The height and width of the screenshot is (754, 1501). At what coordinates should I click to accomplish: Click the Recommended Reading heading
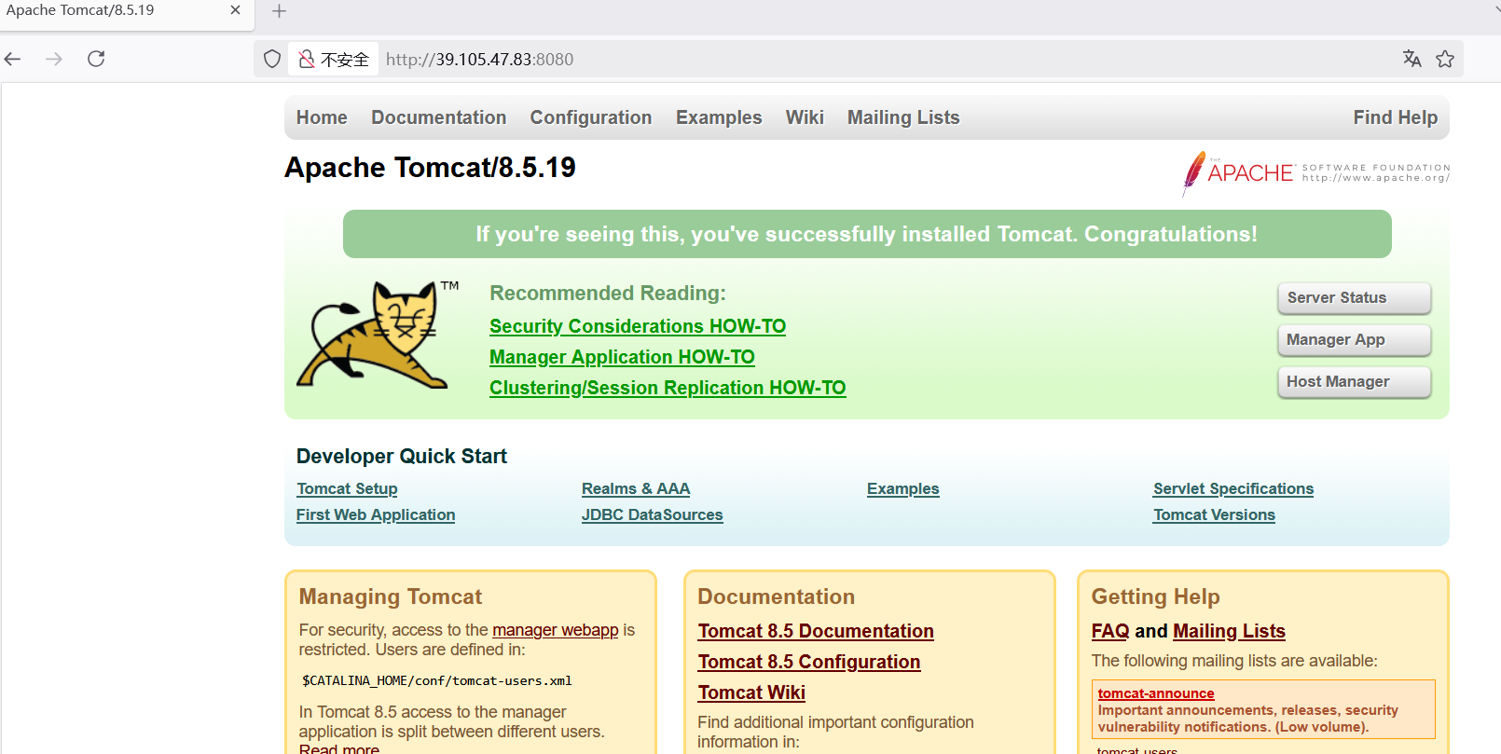tap(608, 294)
